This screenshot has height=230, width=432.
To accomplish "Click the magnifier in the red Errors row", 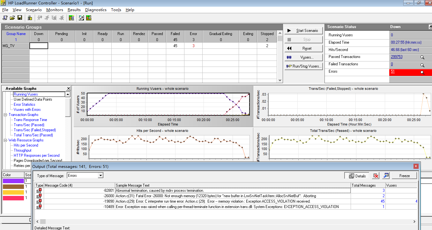I will click(x=422, y=72).
